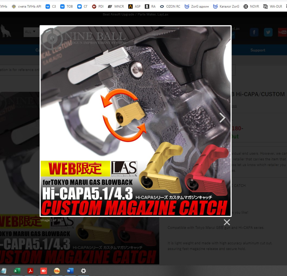Screen dimensions: 287x276
Task: Launch Excel from the taskbar
Action: [x=17, y=271]
